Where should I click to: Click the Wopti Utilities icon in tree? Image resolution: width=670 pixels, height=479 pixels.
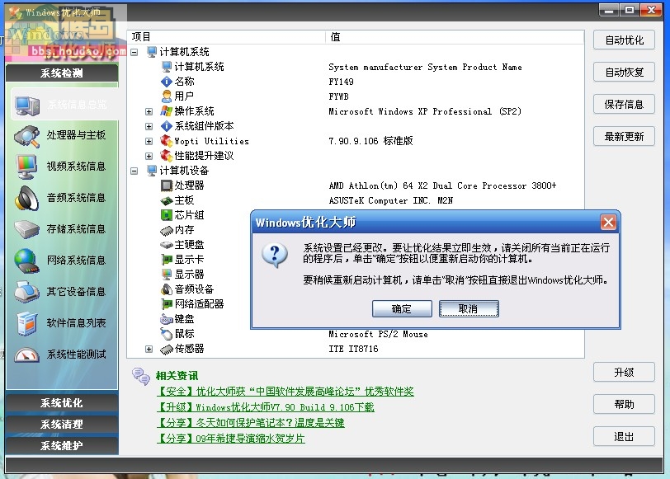[x=166, y=141]
